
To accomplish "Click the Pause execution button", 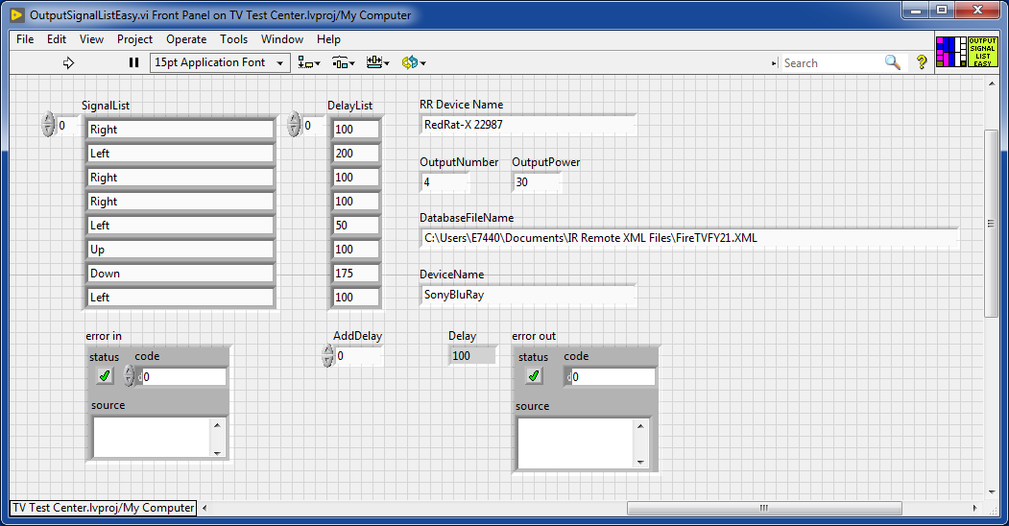I will point(133,62).
